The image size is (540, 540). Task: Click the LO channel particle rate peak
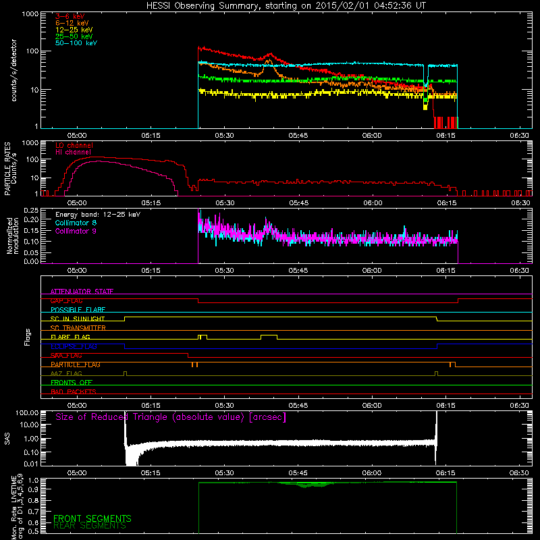[97, 157]
